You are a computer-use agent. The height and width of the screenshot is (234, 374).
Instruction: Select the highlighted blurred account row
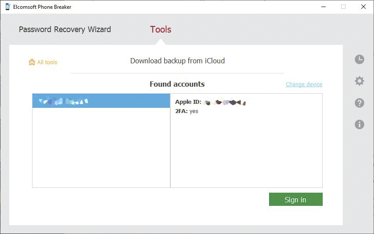101,101
